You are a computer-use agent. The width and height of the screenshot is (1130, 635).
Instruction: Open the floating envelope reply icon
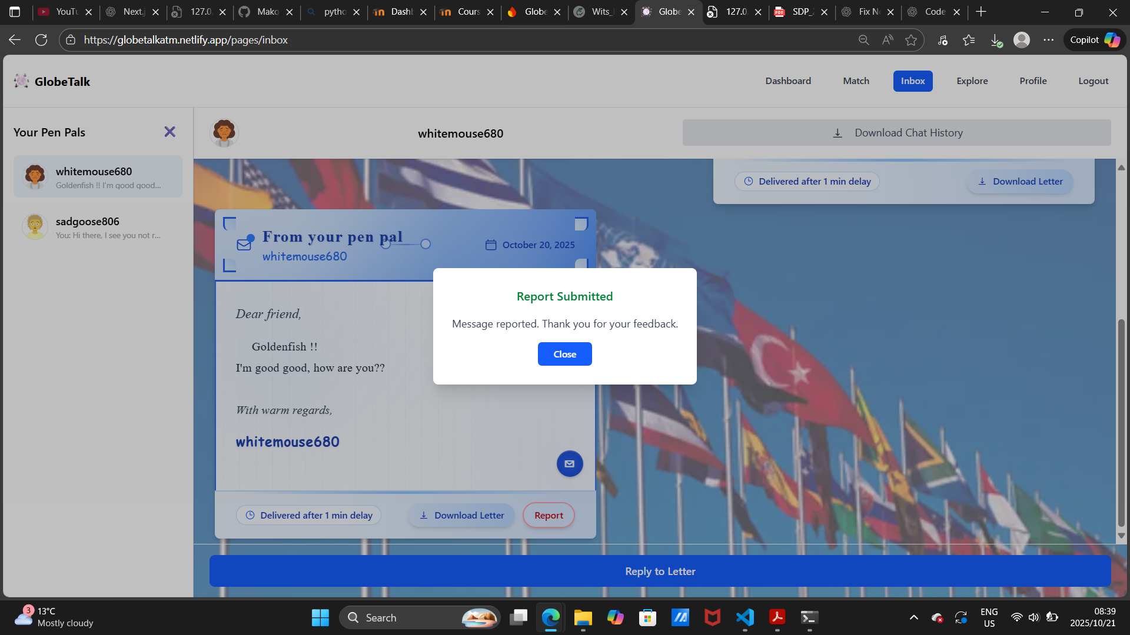pyautogui.click(x=569, y=463)
